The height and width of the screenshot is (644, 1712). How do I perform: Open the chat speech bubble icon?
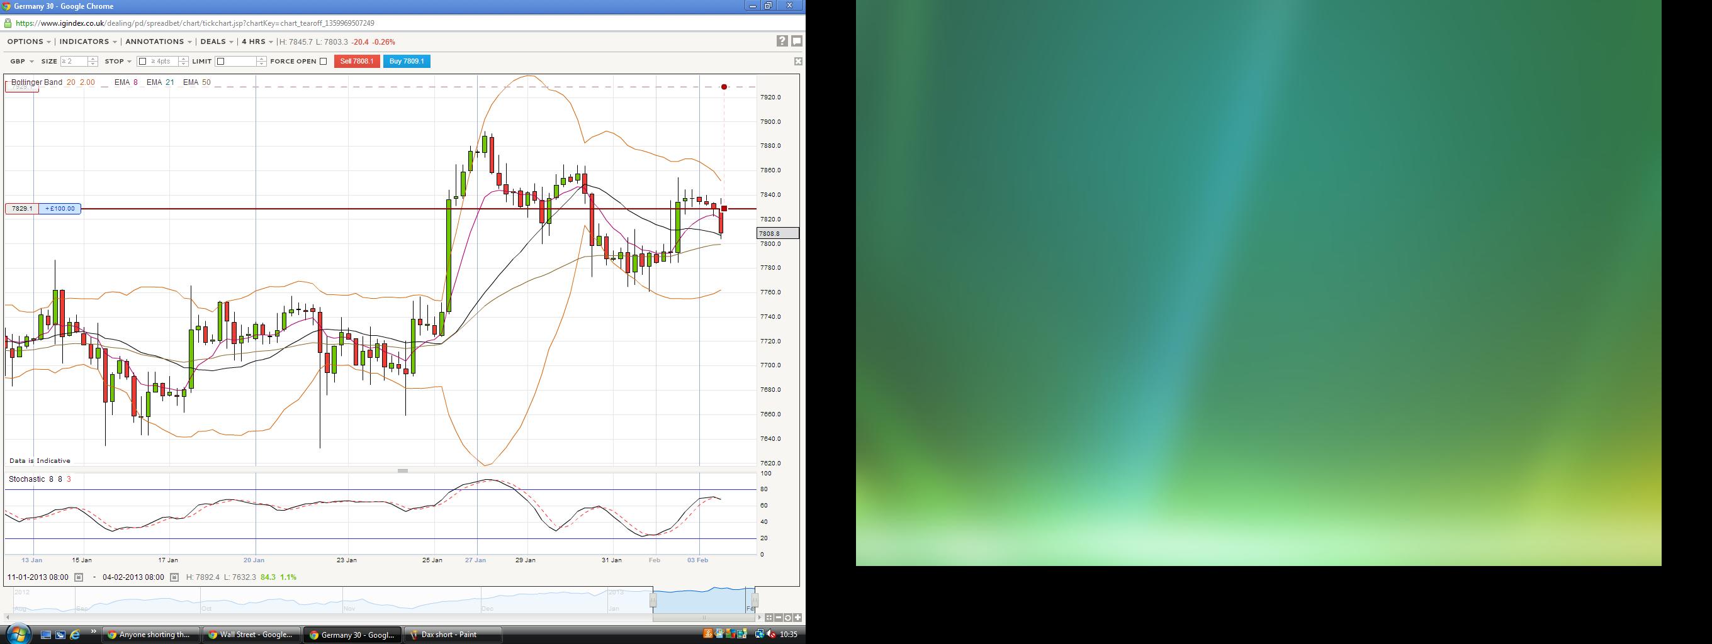click(x=797, y=41)
